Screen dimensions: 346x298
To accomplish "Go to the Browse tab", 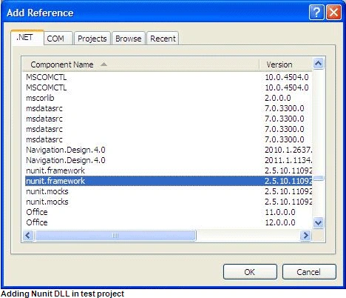I will tap(129, 39).
